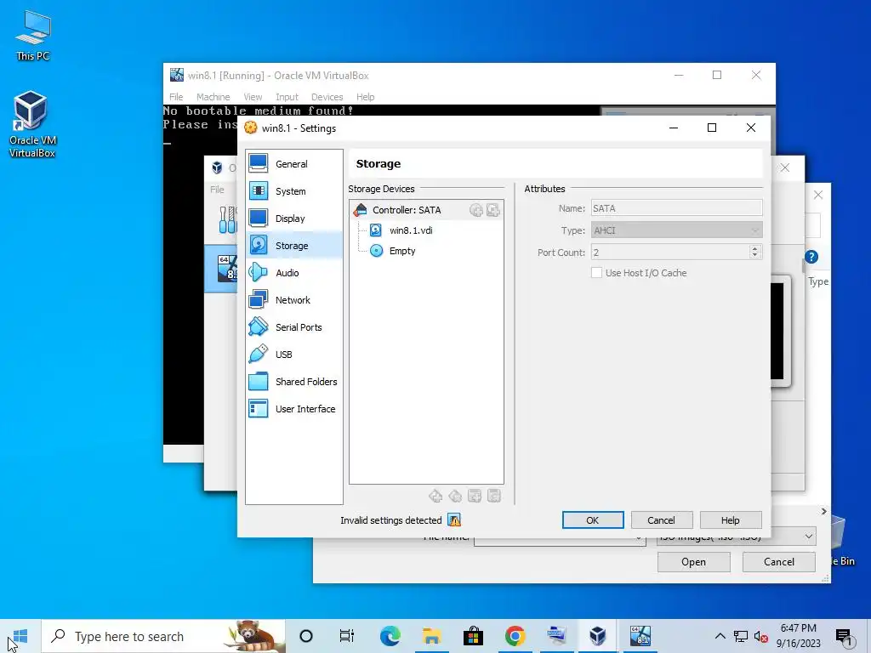The width and height of the screenshot is (871, 653).
Task: Select the Oracle VM VirtualBox desktop shortcut
Action: [32, 124]
